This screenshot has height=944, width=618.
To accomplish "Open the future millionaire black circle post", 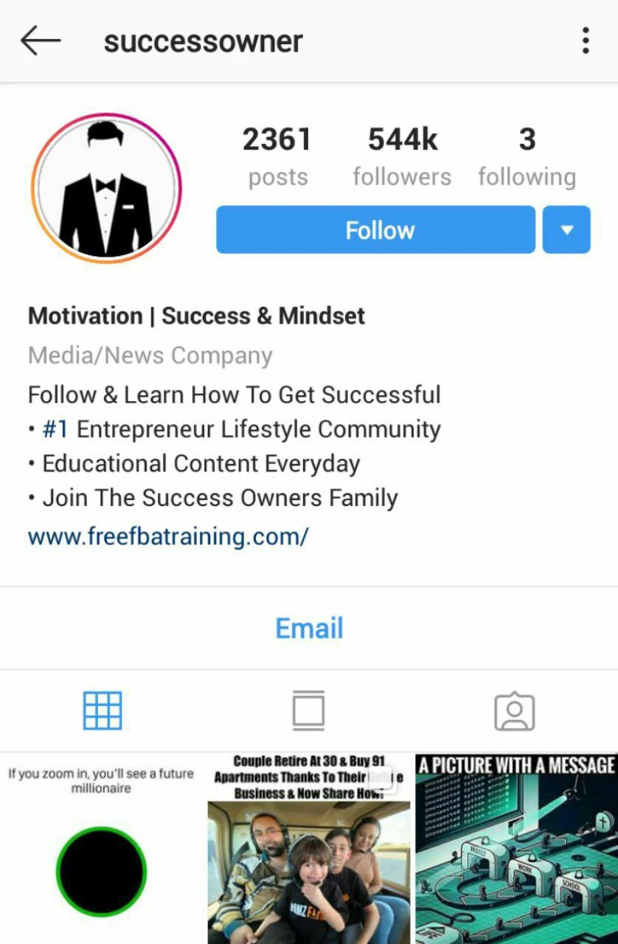I will point(101,848).
